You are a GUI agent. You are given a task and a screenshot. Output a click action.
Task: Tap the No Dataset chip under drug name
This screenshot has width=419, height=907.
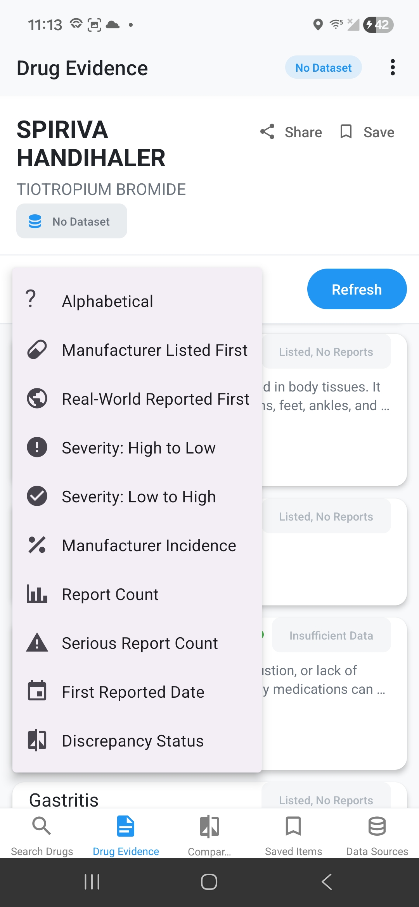tap(72, 221)
